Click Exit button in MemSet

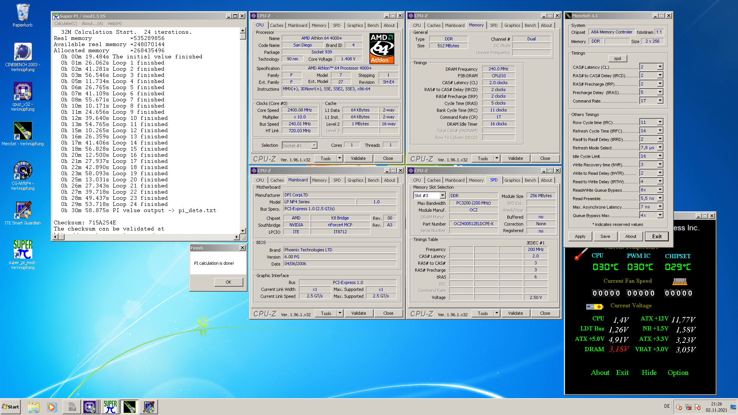657,236
